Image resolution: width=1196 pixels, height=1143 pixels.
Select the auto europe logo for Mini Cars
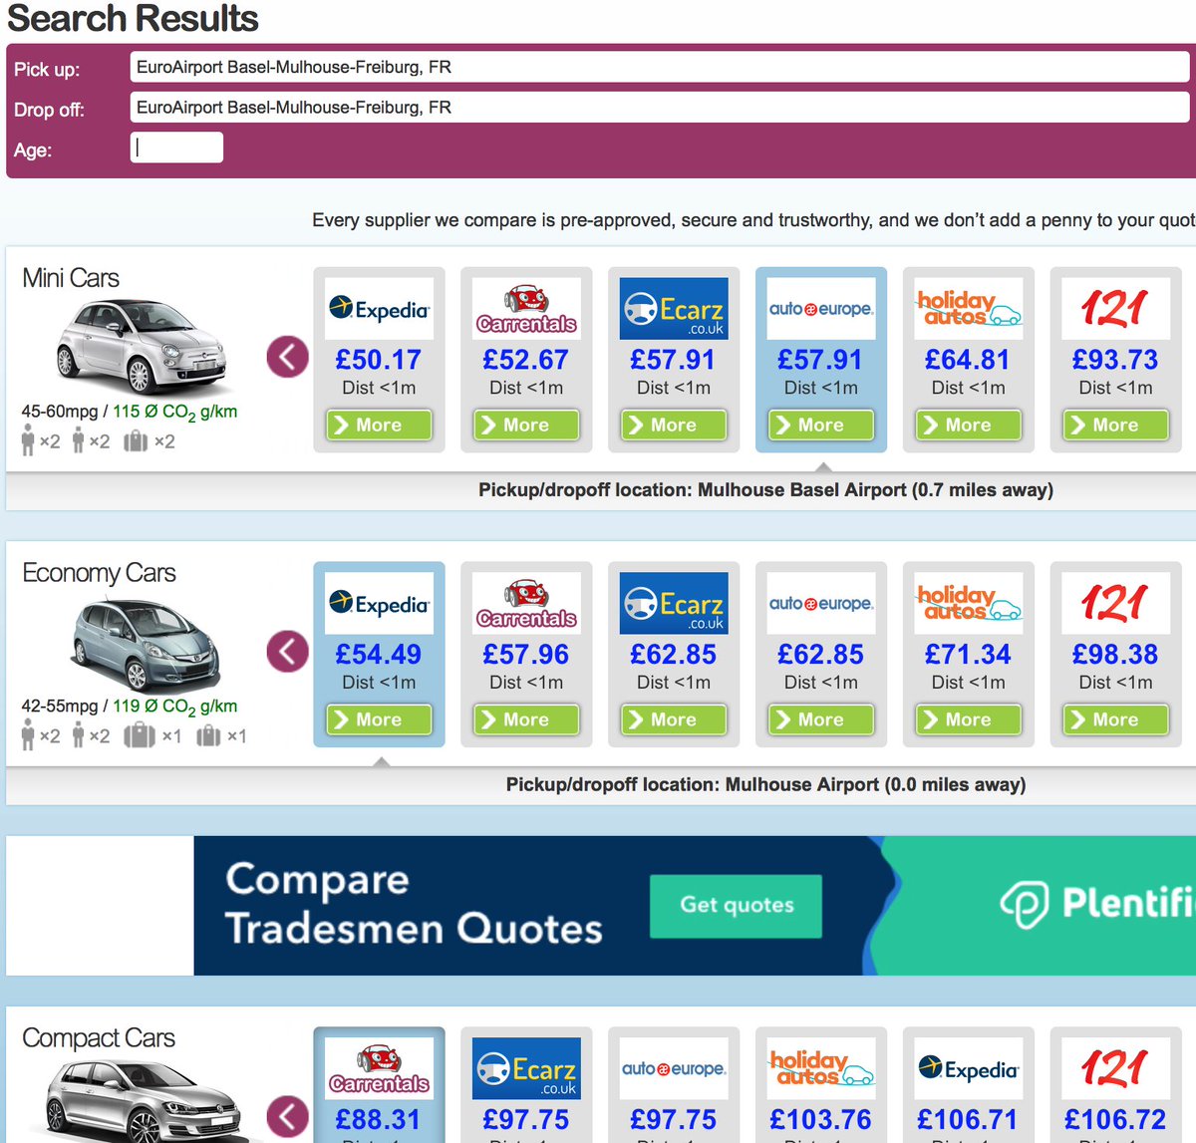click(x=820, y=308)
